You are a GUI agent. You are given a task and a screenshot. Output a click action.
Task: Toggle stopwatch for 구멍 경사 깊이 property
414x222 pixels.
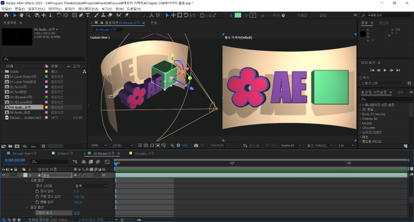[37, 197]
